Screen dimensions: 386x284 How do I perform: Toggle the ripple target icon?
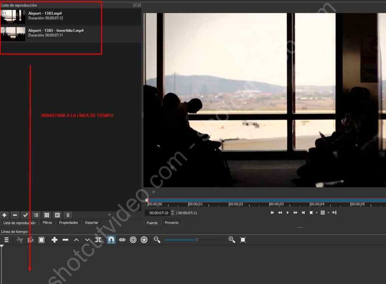coord(133,240)
